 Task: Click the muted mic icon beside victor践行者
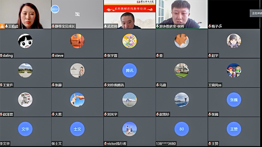[105, 144]
